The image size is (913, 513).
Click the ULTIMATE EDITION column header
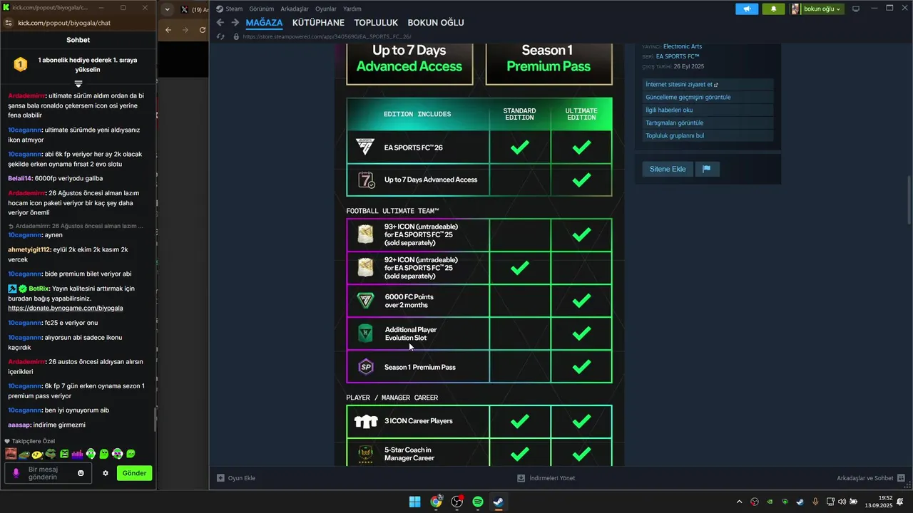tap(581, 114)
